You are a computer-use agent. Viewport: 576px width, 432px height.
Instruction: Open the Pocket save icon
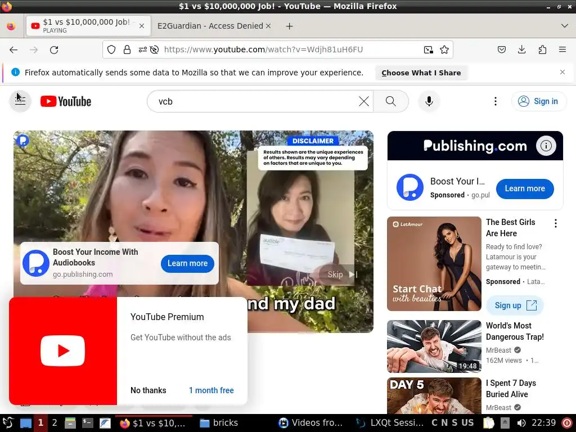click(x=502, y=49)
